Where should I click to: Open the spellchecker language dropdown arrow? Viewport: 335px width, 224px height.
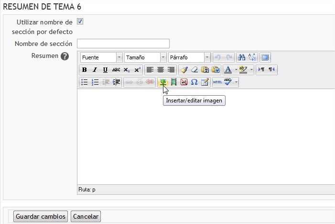(236, 82)
